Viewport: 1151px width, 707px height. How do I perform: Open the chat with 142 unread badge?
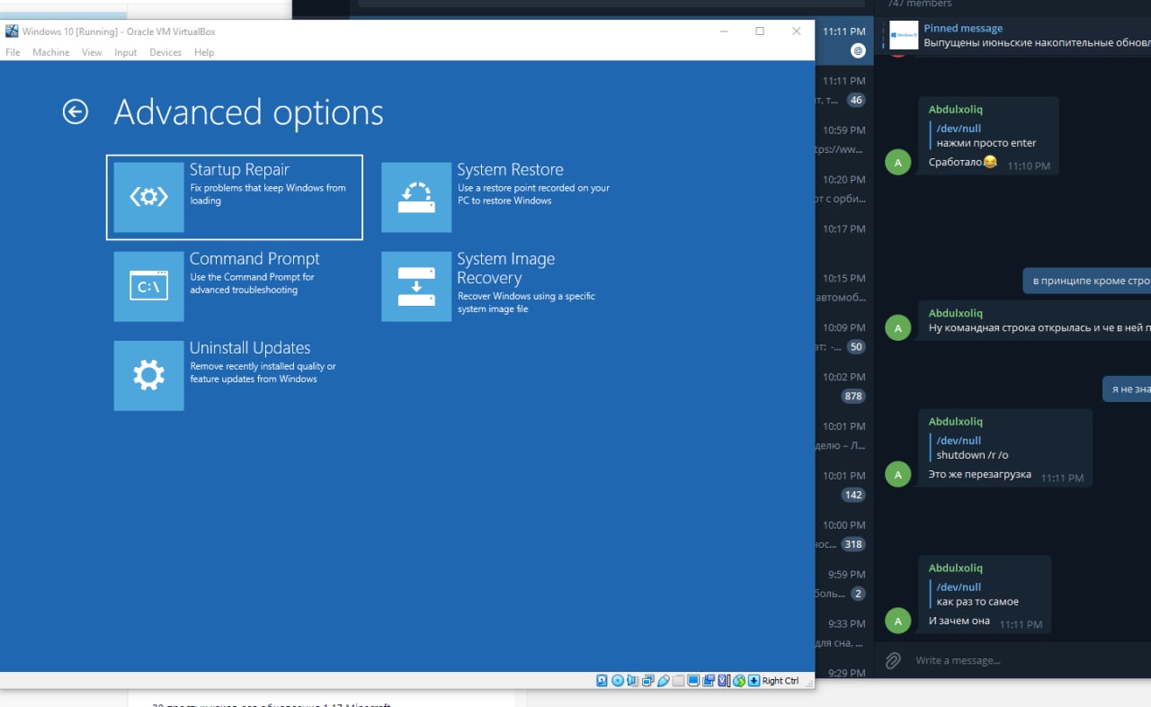tap(843, 485)
